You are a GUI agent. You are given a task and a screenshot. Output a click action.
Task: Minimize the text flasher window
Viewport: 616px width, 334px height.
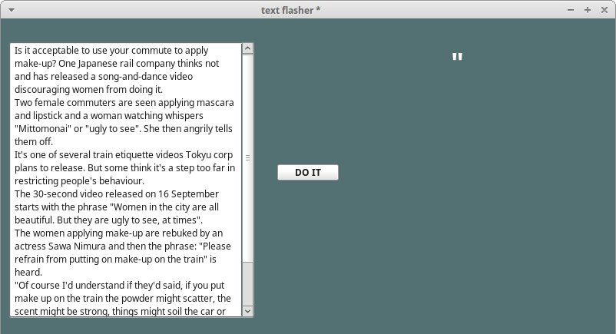tap(571, 10)
